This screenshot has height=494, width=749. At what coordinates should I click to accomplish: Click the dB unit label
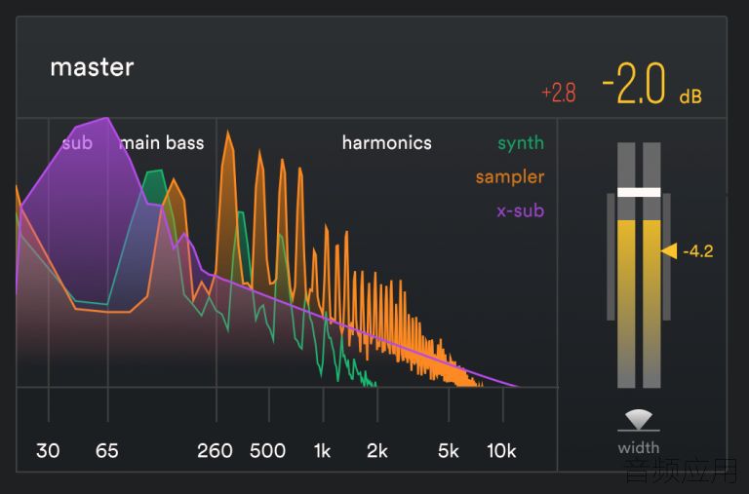tap(690, 96)
